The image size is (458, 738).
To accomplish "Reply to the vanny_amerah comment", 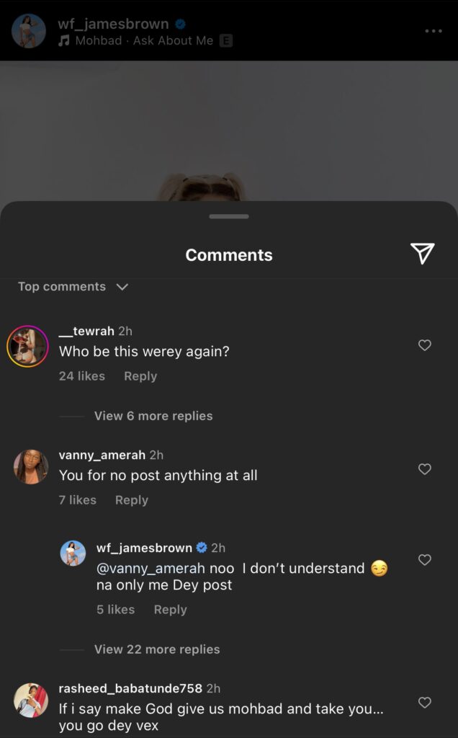I will pyautogui.click(x=131, y=500).
